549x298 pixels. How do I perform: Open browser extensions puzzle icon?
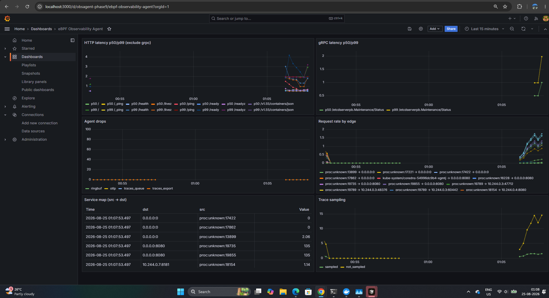pyautogui.click(x=519, y=7)
